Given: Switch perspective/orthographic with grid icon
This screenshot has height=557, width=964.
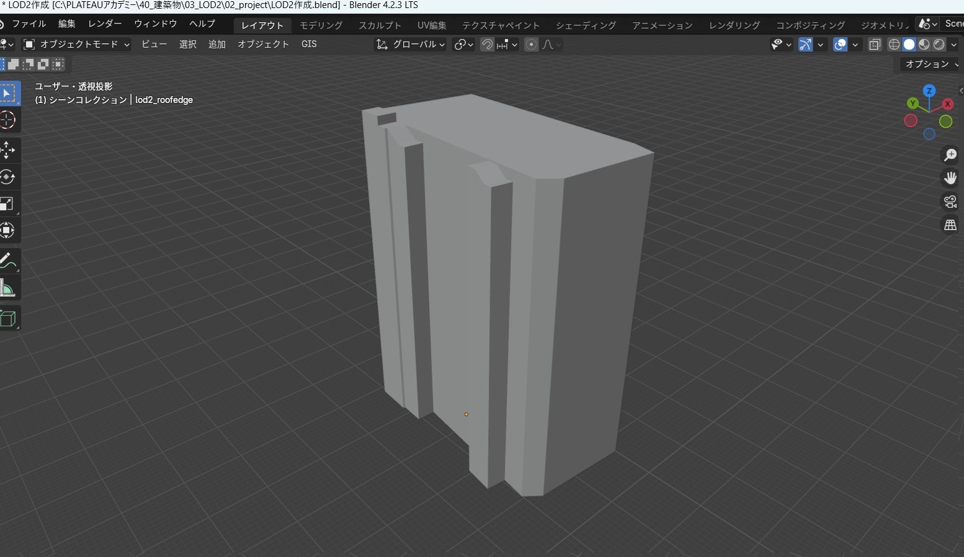Looking at the screenshot, I should point(950,225).
